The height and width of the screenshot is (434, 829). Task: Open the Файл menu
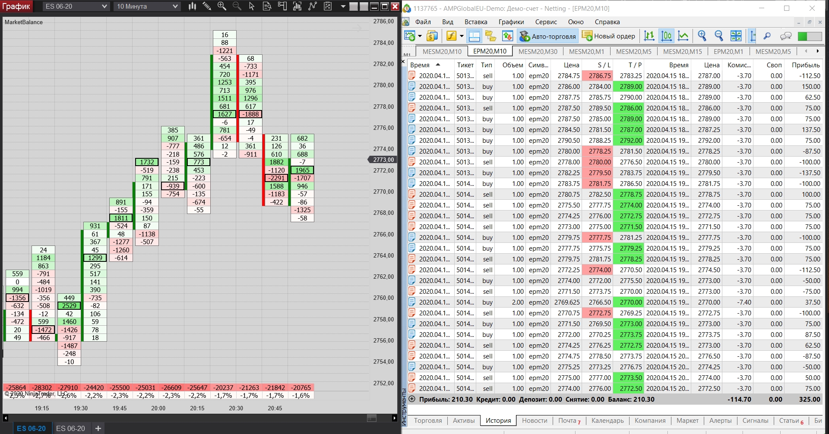coord(423,22)
